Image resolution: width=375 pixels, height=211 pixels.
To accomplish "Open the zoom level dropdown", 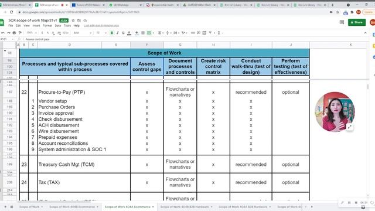I will pos(32,33).
